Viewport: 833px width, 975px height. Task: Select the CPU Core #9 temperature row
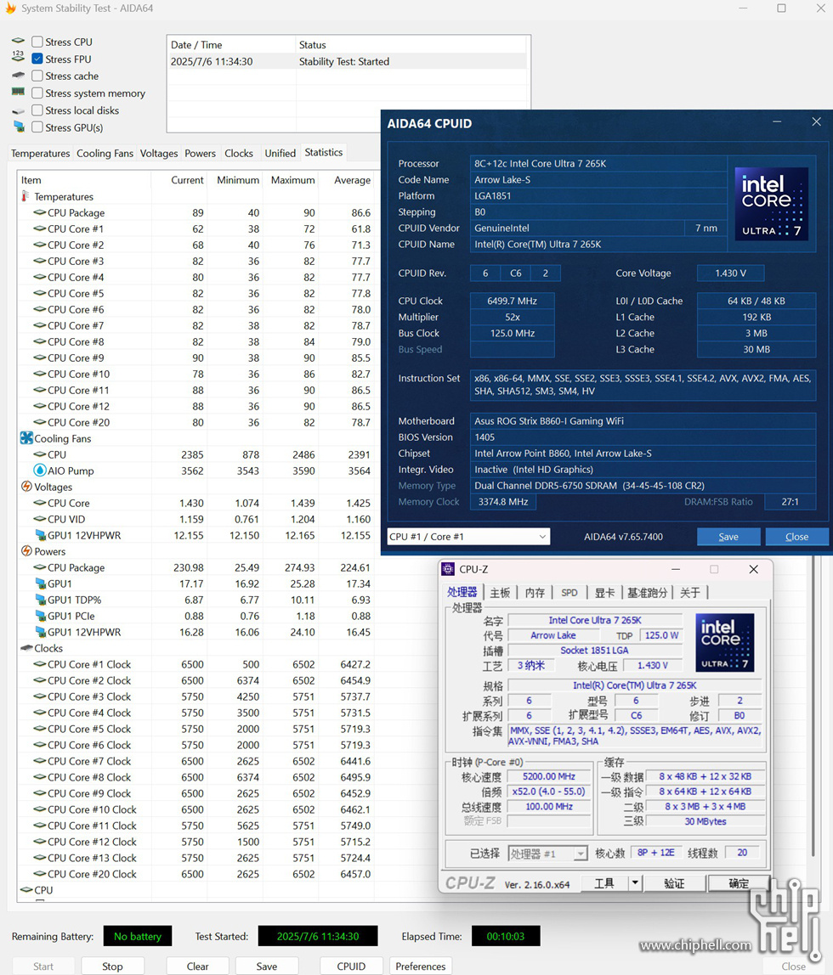coord(198,358)
